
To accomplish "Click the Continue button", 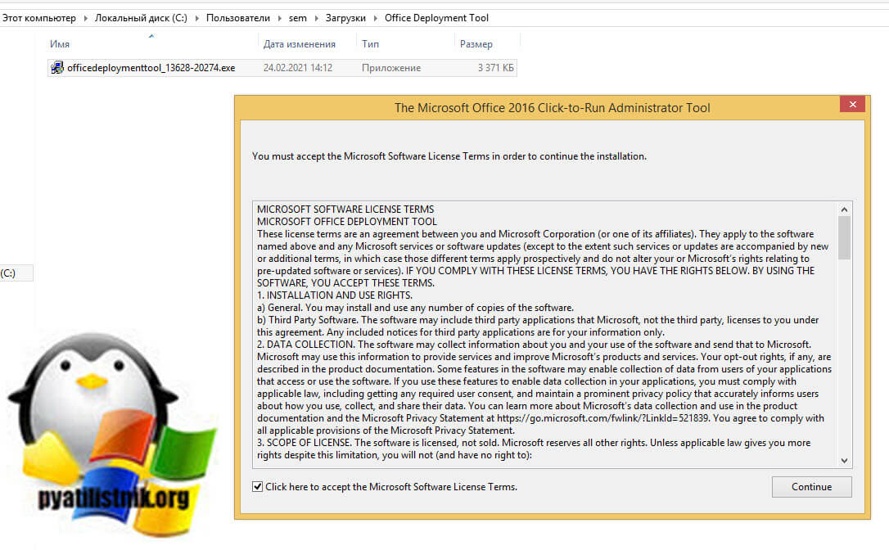I will pyautogui.click(x=811, y=486).
